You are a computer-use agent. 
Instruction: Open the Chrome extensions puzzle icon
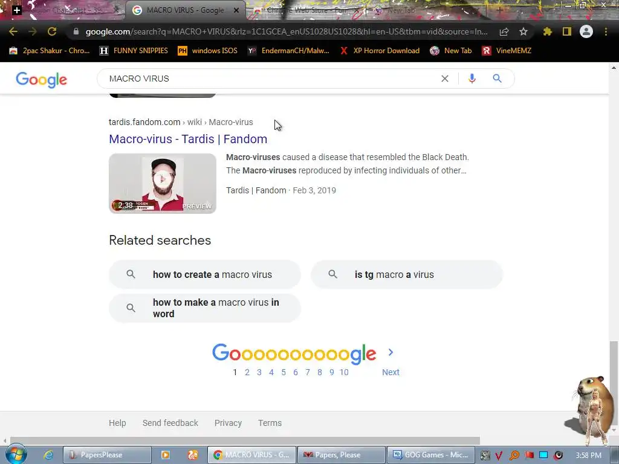[548, 31]
